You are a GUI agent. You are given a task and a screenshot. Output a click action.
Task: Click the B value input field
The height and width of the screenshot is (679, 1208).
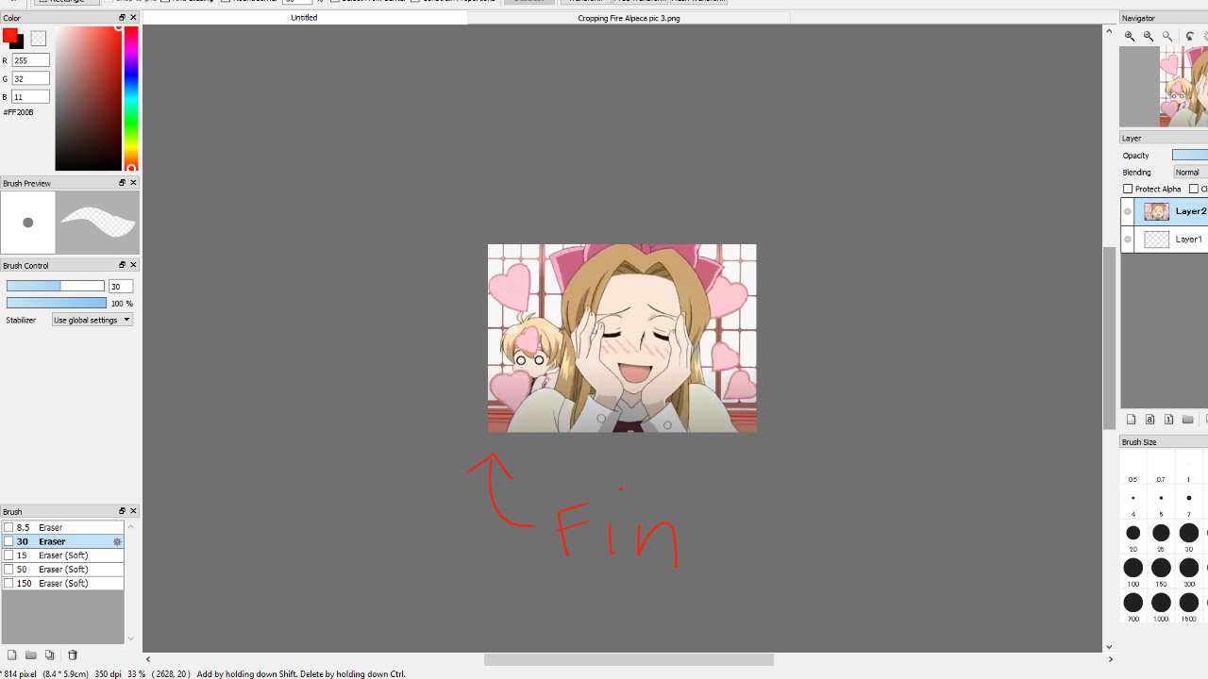tap(30, 96)
